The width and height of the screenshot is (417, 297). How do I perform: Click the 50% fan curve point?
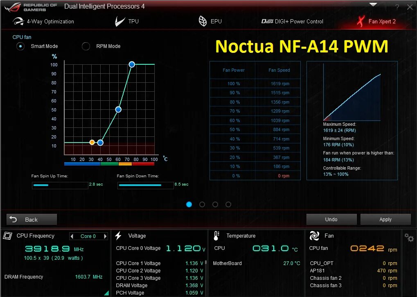click(118, 109)
